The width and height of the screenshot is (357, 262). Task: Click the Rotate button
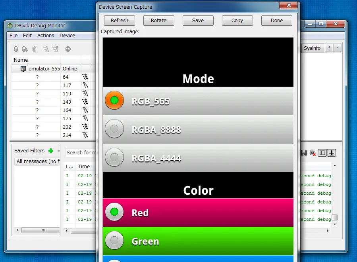(158, 21)
